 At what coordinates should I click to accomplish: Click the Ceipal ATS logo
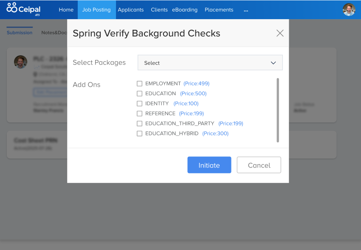tap(23, 9)
